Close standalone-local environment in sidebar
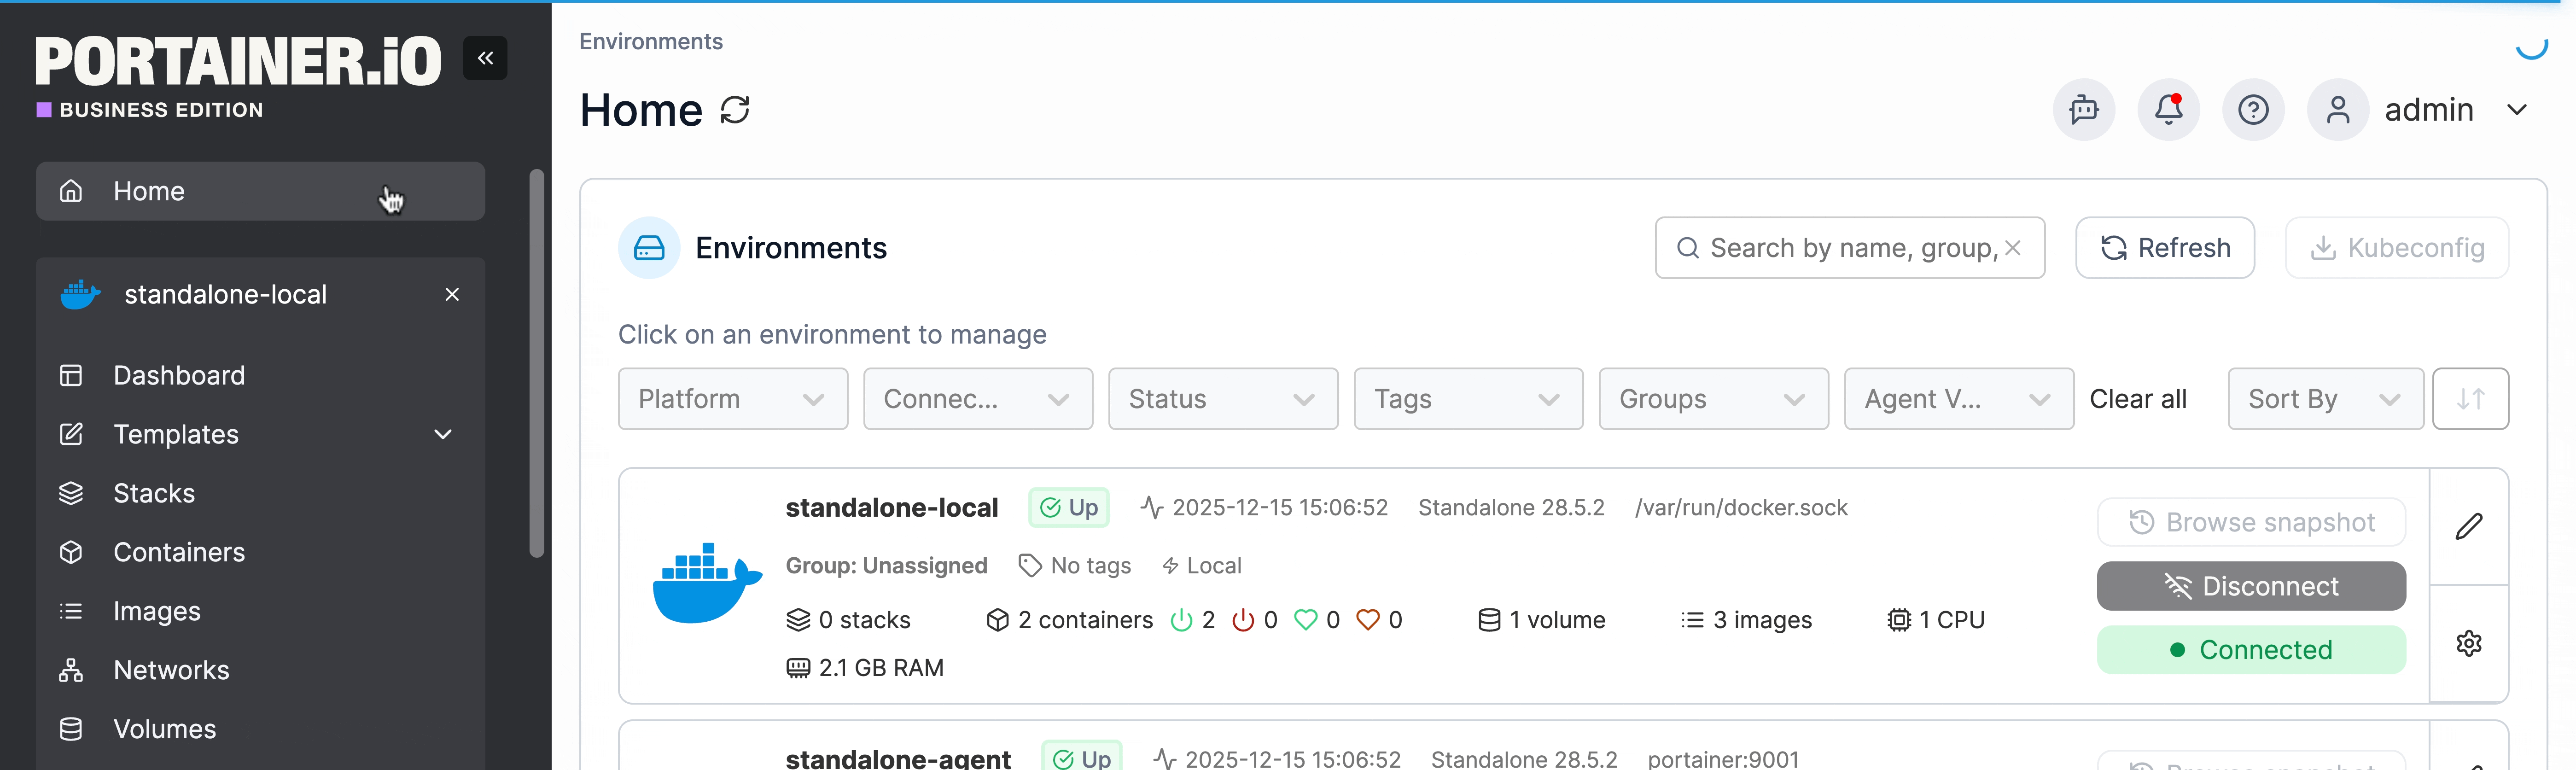 click(452, 294)
